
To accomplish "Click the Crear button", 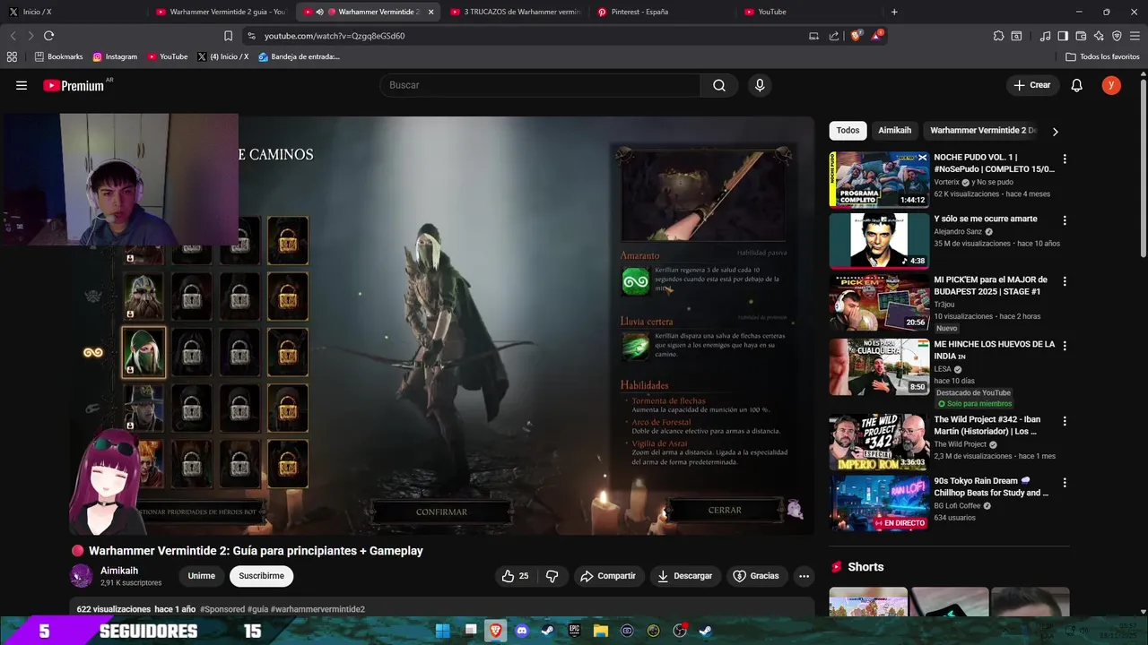I will click(1031, 85).
